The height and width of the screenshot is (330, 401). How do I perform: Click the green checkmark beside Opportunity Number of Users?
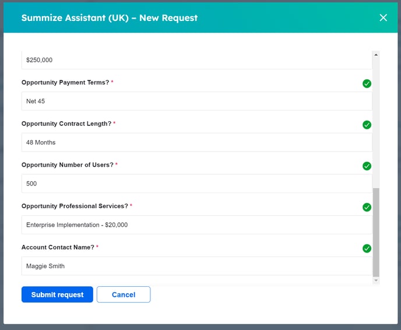pyautogui.click(x=367, y=166)
